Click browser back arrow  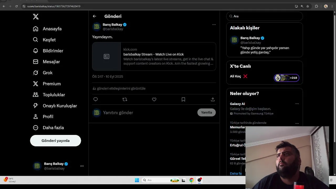(4, 6)
